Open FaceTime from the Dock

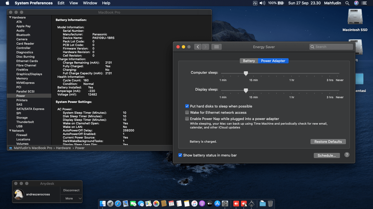coord(133,204)
